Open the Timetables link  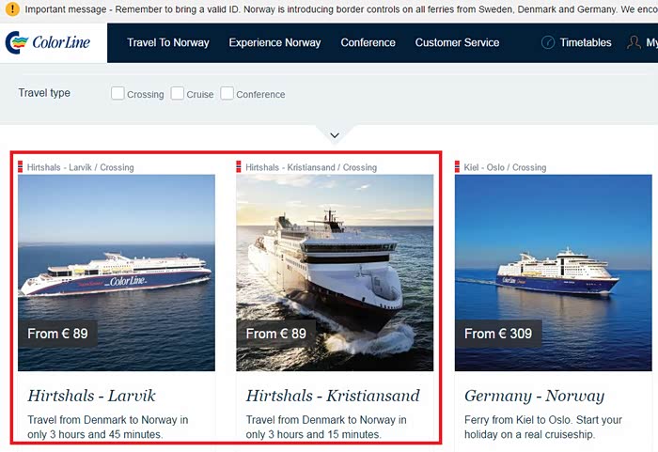[x=585, y=43]
